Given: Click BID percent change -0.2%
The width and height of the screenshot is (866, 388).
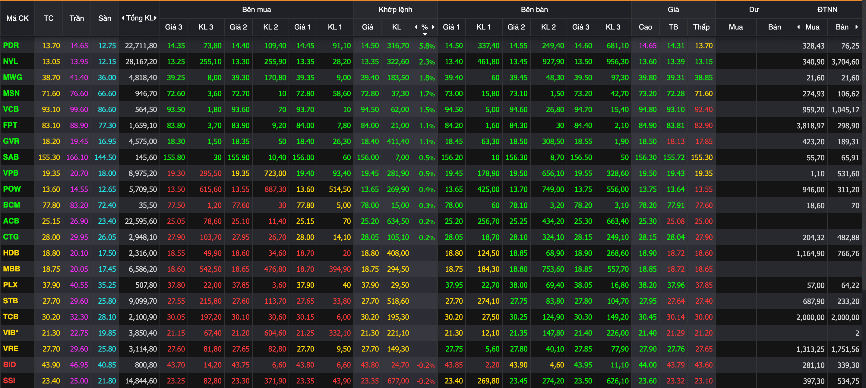Looking at the screenshot, I should pos(425,365).
